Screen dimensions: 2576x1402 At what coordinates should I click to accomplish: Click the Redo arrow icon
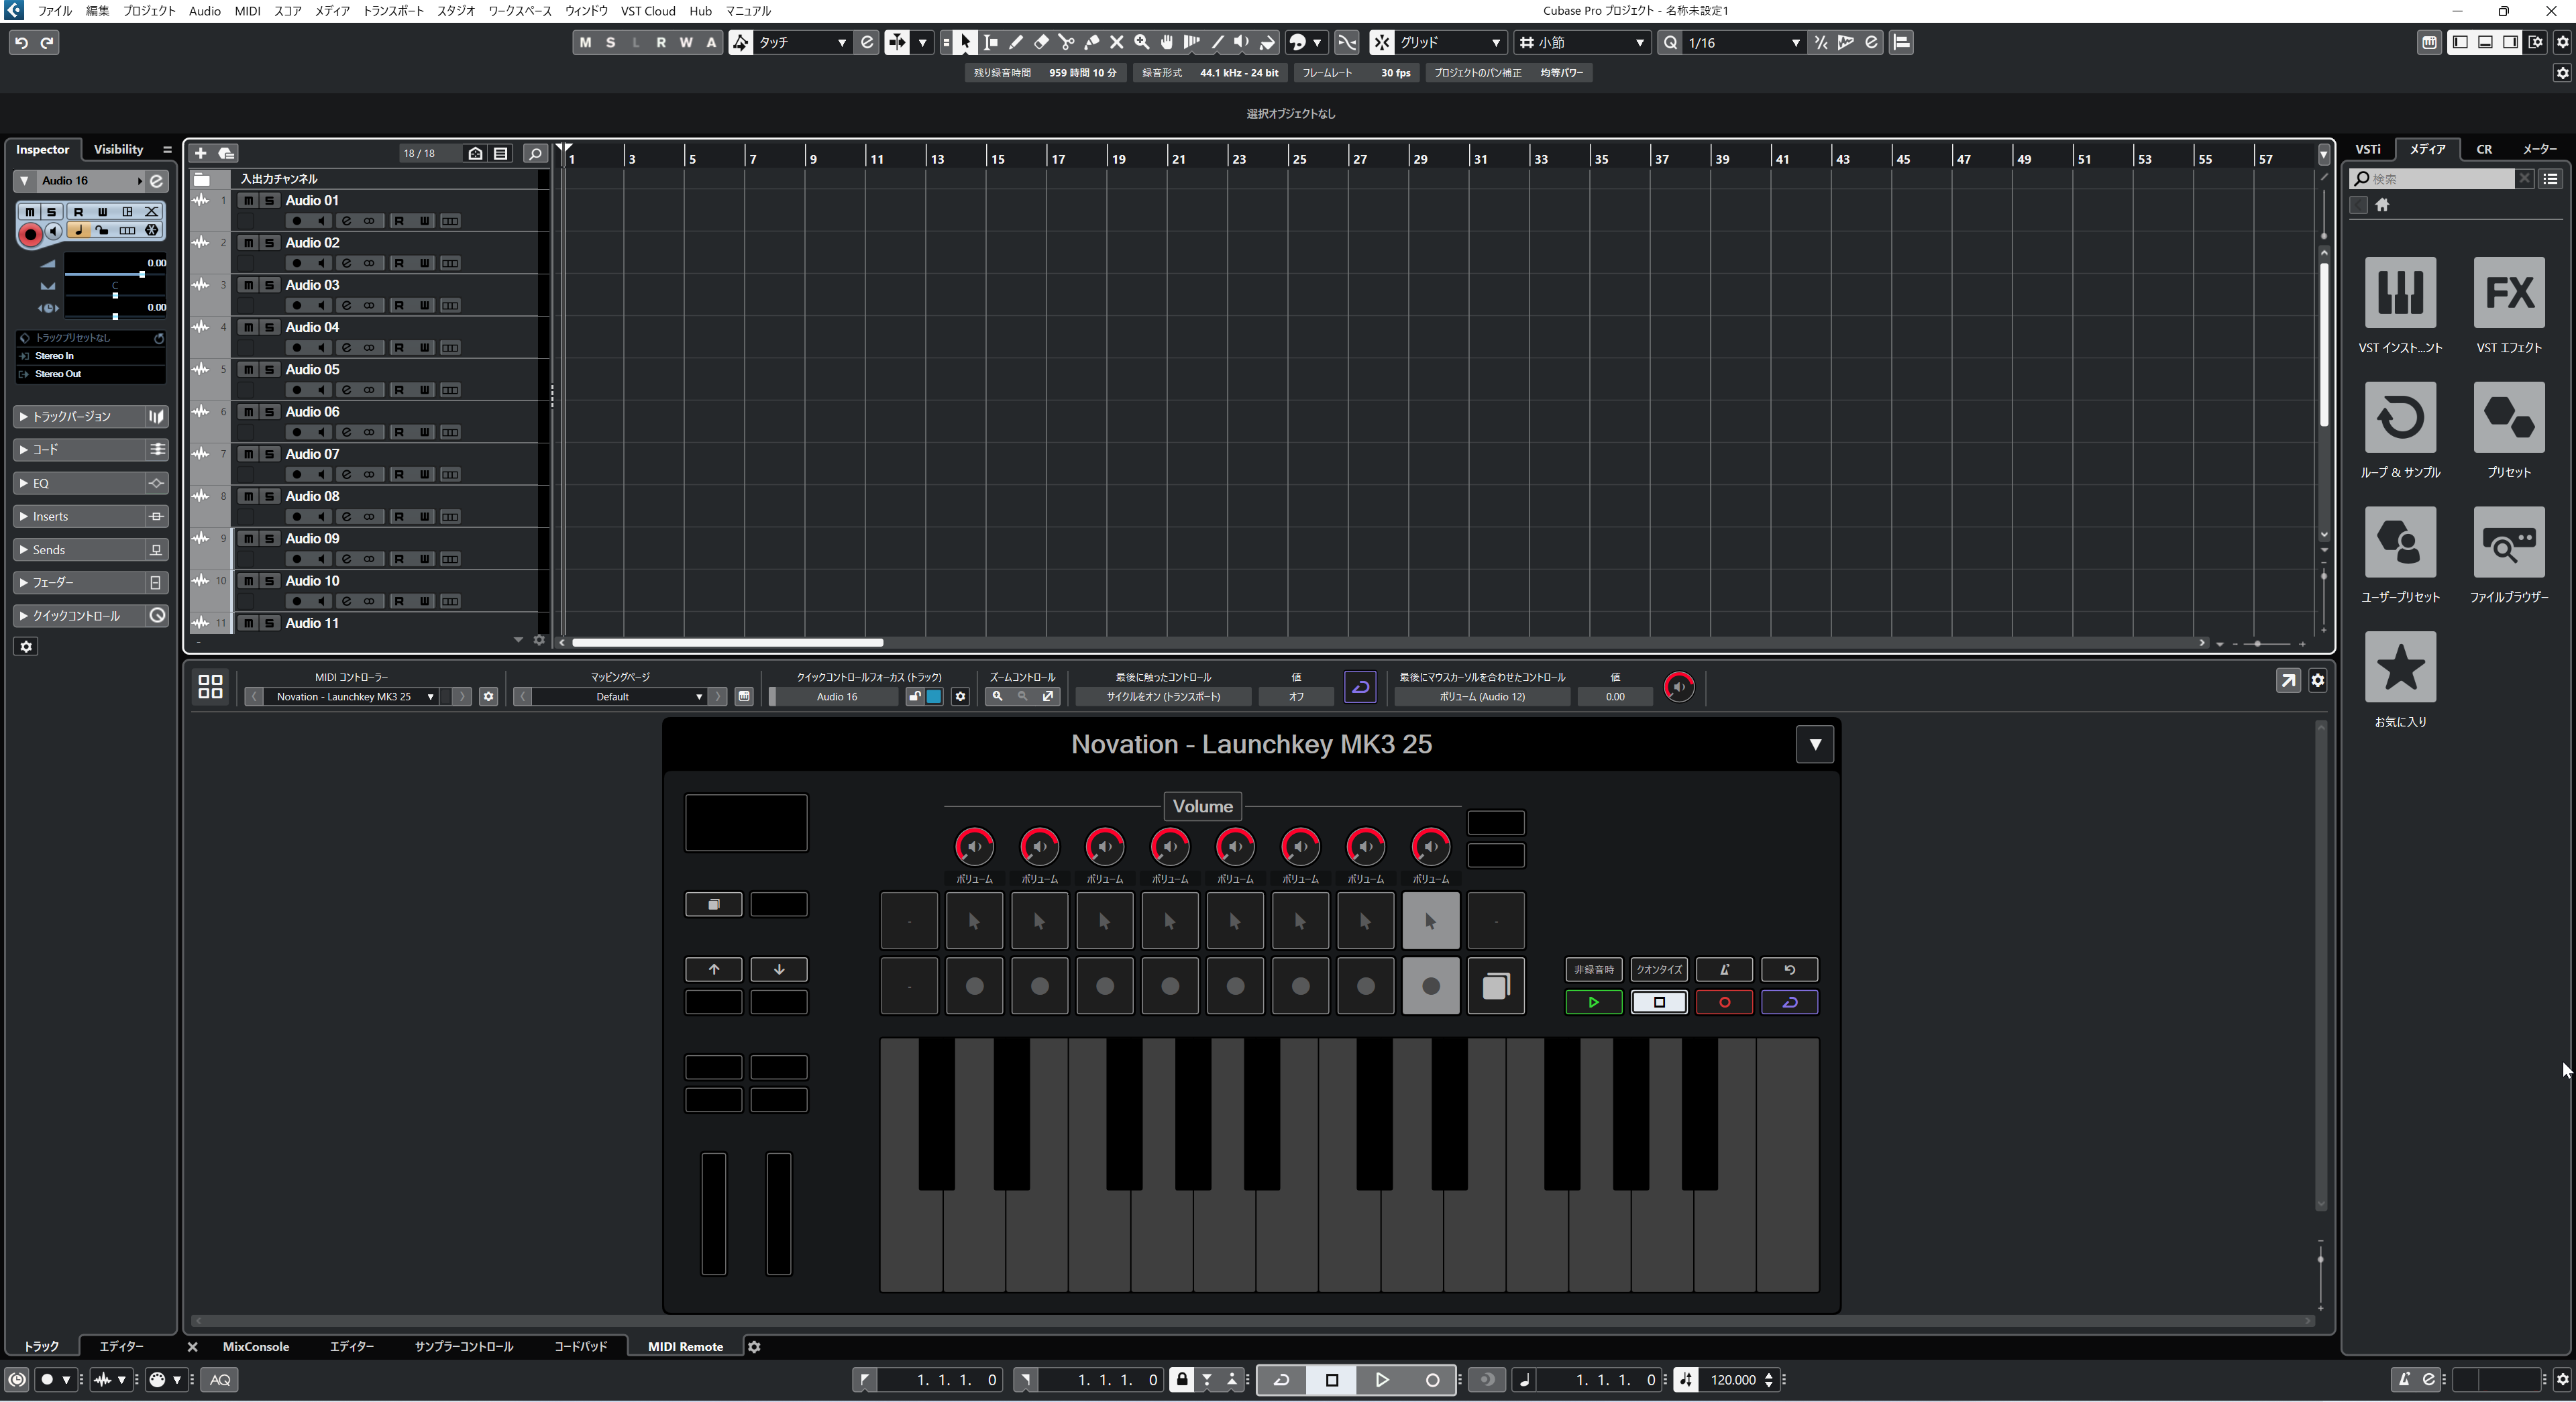[47, 42]
